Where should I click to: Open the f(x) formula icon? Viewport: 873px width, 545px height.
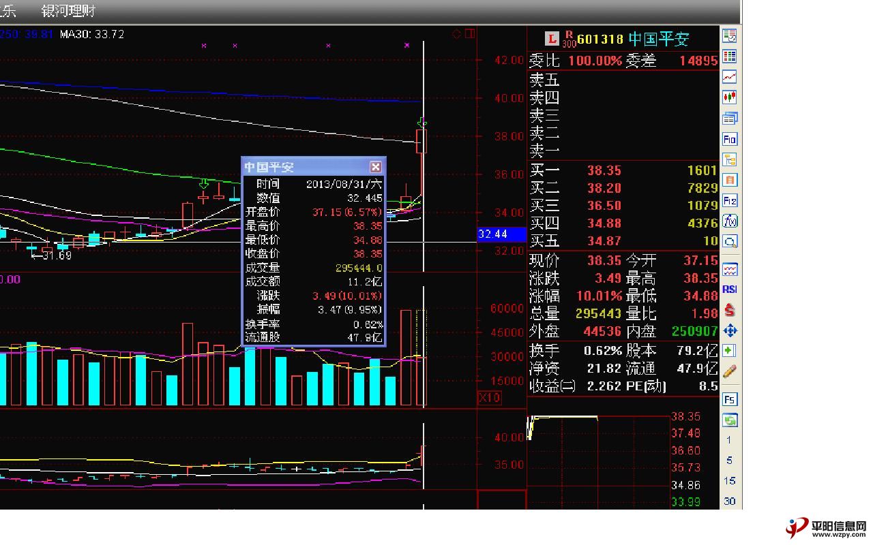(730, 221)
